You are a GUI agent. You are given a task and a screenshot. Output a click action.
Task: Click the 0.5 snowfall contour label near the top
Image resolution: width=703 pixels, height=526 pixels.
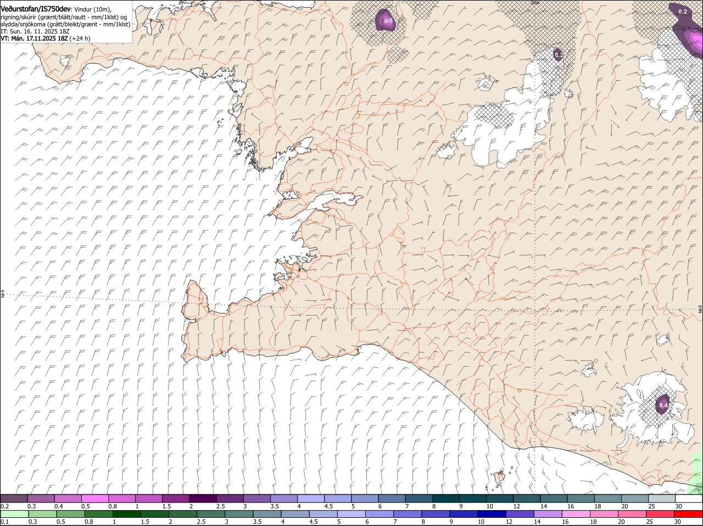pos(388,21)
